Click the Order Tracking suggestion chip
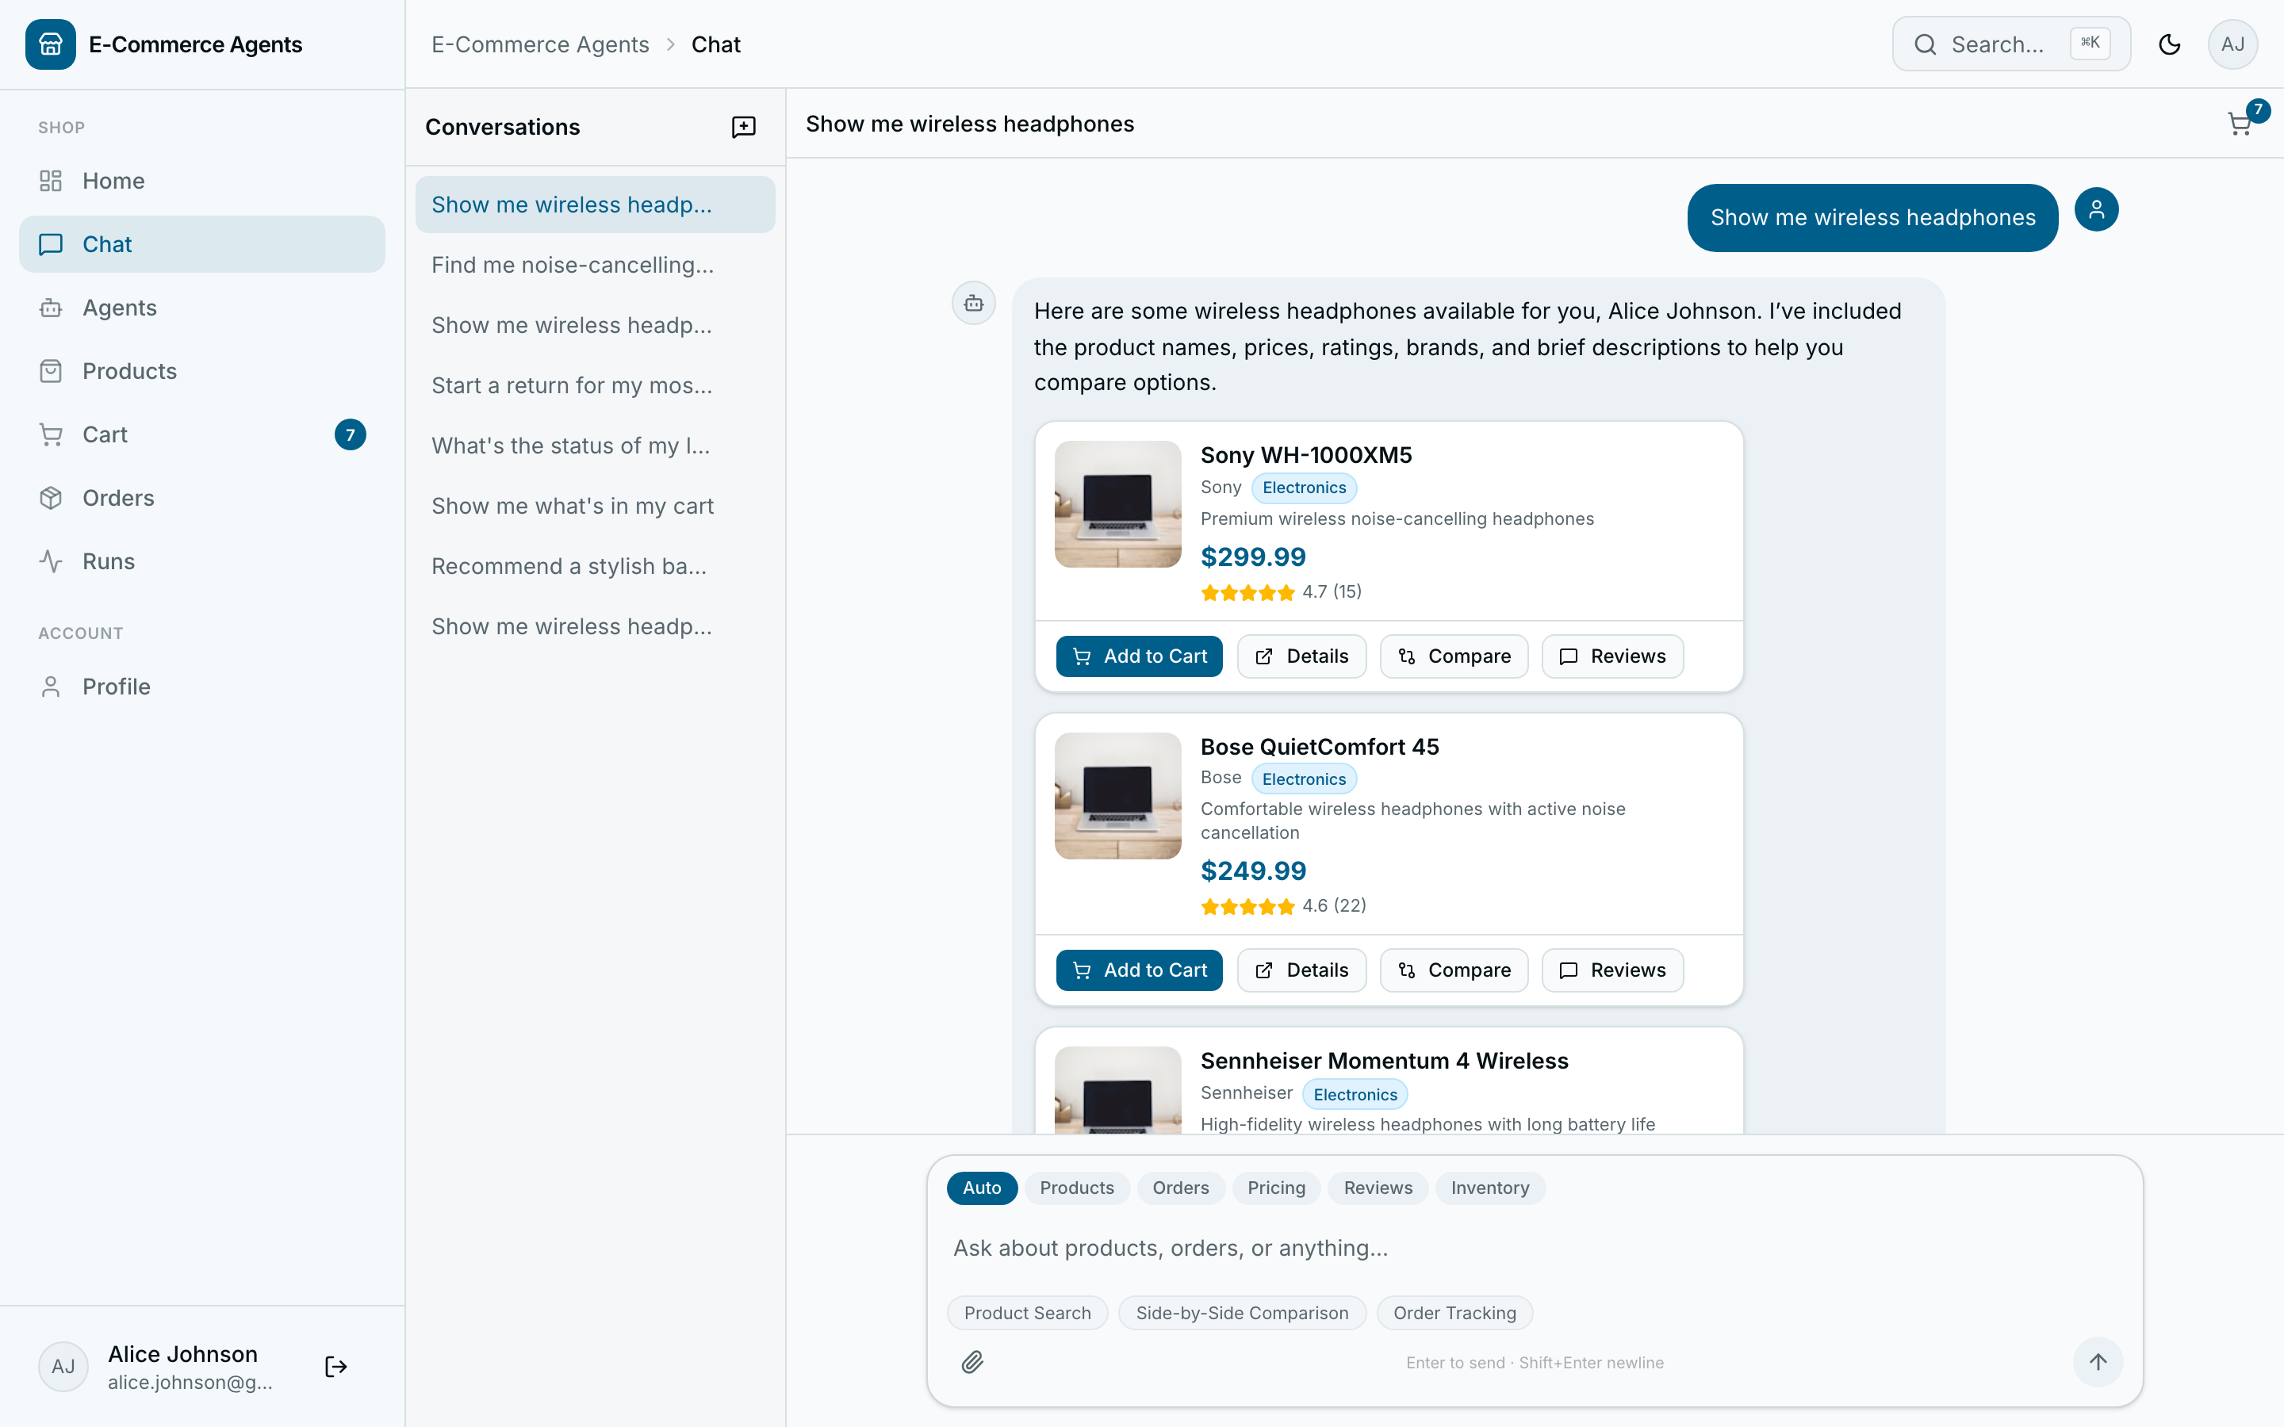The image size is (2284, 1427). tap(1454, 1313)
